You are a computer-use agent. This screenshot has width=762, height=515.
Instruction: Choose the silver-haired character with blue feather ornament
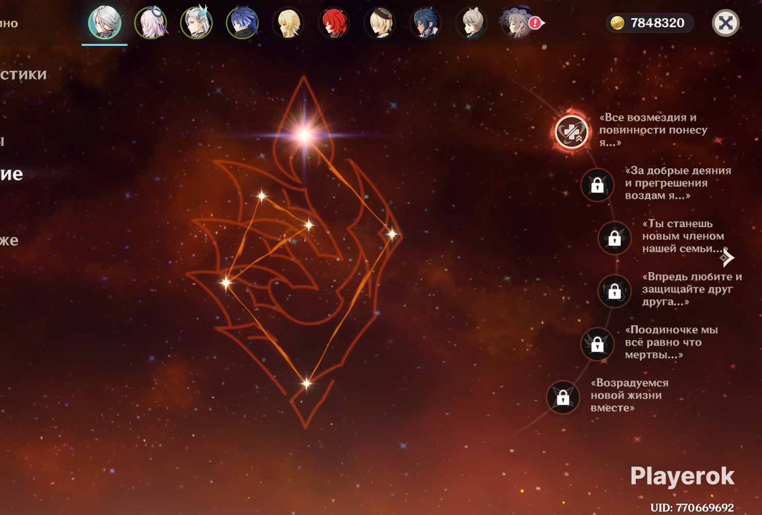tap(196, 23)
